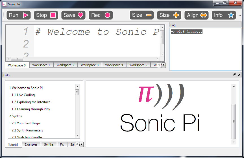Click the help content scrollbar thumb
This screenshot has height=158, width=244.
(234, 122)
